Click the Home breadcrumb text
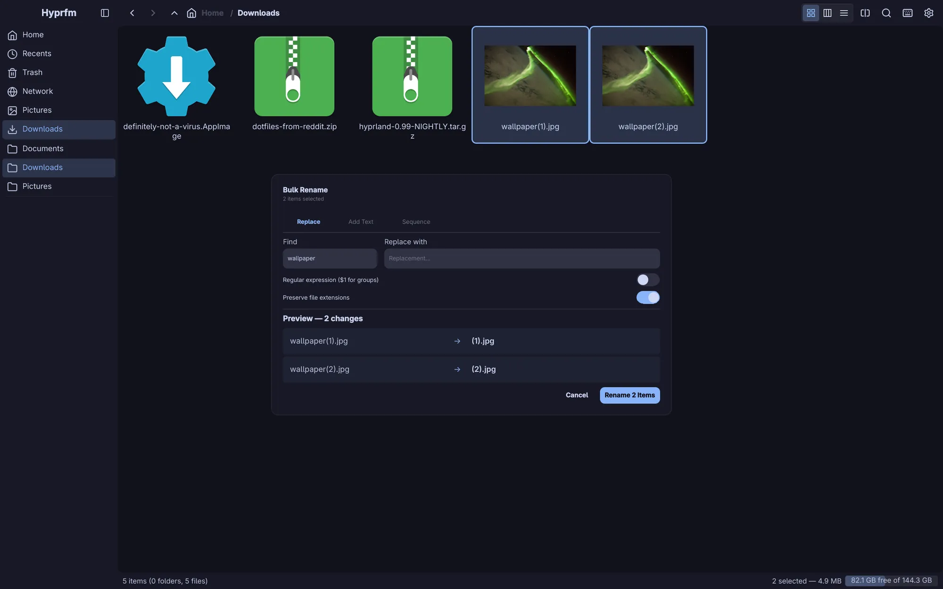This screenshot has width=943, height=589. tap(212, 13)
